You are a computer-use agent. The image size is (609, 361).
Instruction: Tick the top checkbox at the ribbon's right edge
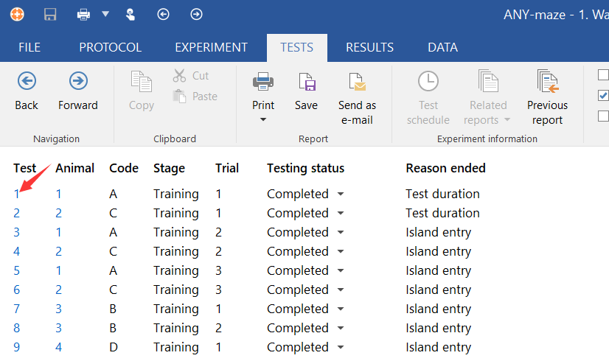(x=603, y=74)
